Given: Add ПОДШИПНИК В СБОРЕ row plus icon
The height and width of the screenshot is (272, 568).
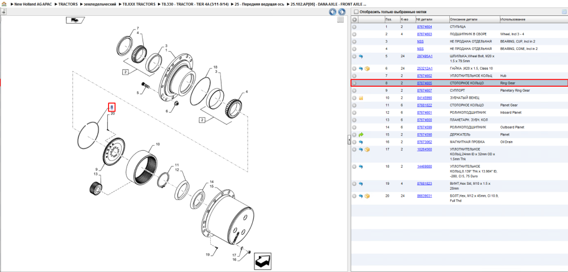Looking at the screenshot, I should [354, 35].
